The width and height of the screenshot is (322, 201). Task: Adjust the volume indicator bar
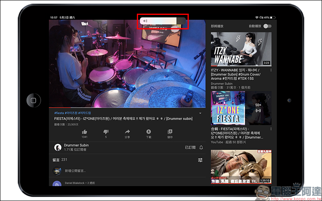click(x=163, y=21)
